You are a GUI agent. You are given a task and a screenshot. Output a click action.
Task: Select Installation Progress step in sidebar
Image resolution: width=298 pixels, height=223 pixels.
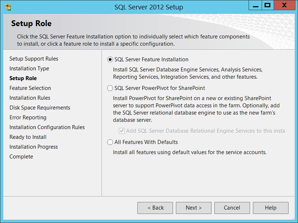coord(34,147)
